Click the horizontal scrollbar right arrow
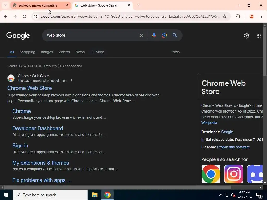The height and width of the screenshot is (200, 267). coord(260,187)
